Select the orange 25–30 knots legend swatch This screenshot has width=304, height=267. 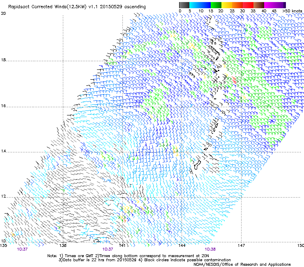[x=237, y=5]
